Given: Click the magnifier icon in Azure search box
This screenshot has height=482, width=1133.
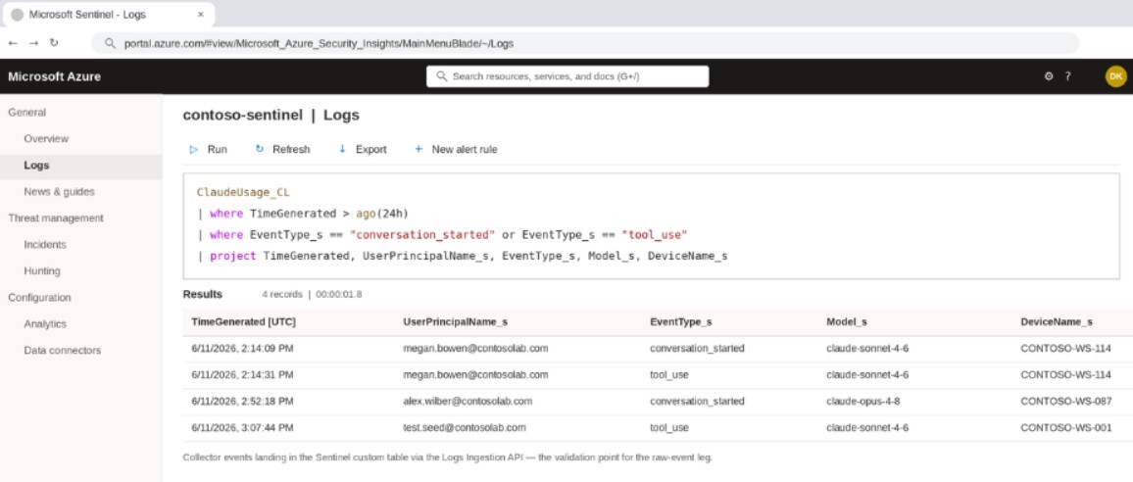Looking at the screenshot, I should [x=442, y=75].
